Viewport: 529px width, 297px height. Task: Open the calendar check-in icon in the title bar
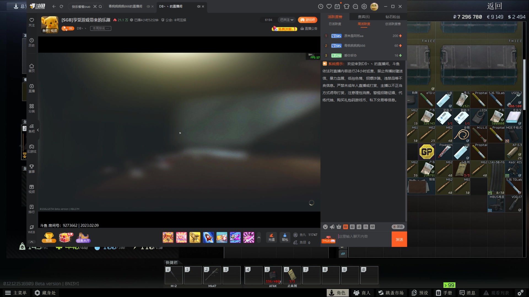point(338,6)
